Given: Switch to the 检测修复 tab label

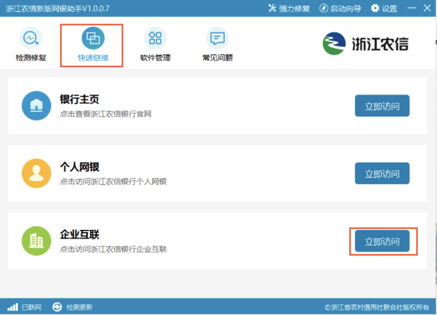Looking at the screenshot, I should tap(31, 58).
